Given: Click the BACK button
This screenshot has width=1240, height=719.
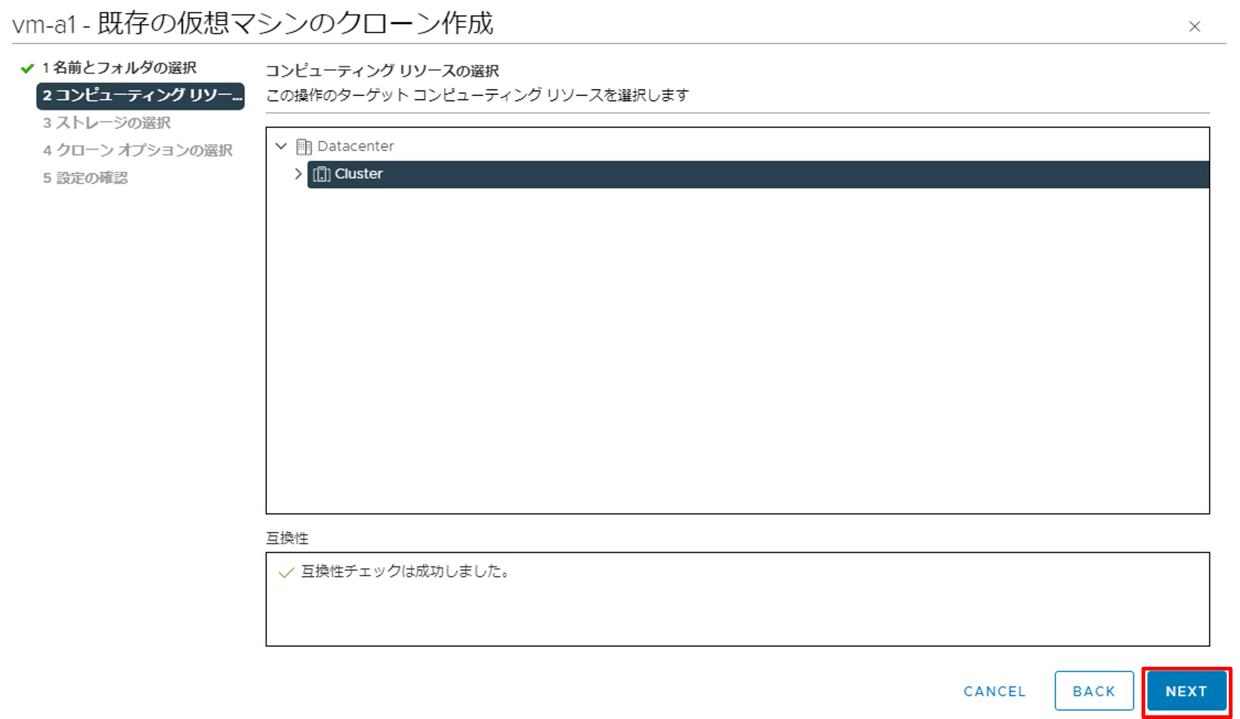Looking at the screenshot, I should click(1094, 691).
